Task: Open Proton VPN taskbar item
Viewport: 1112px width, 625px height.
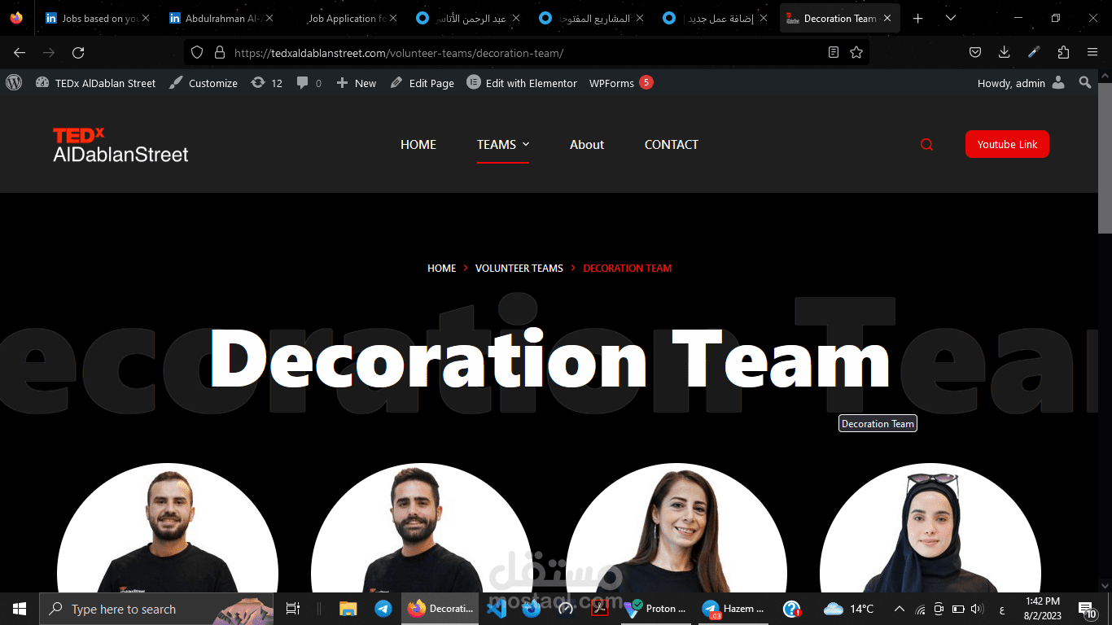Action: click(655, 609)
